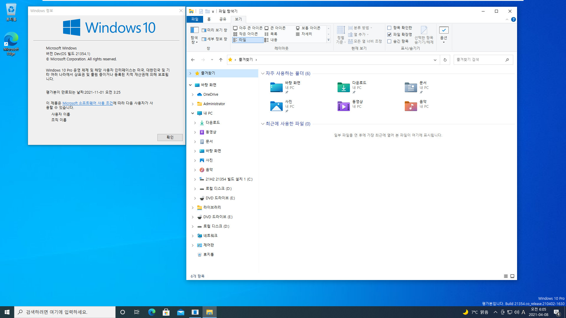Viewport: 566px width, 318px height.
Task: Click the 즐겨찾기 검색 search field
Action: click(x=483, y=60)
